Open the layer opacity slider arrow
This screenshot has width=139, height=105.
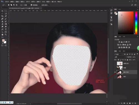point(137,57)
